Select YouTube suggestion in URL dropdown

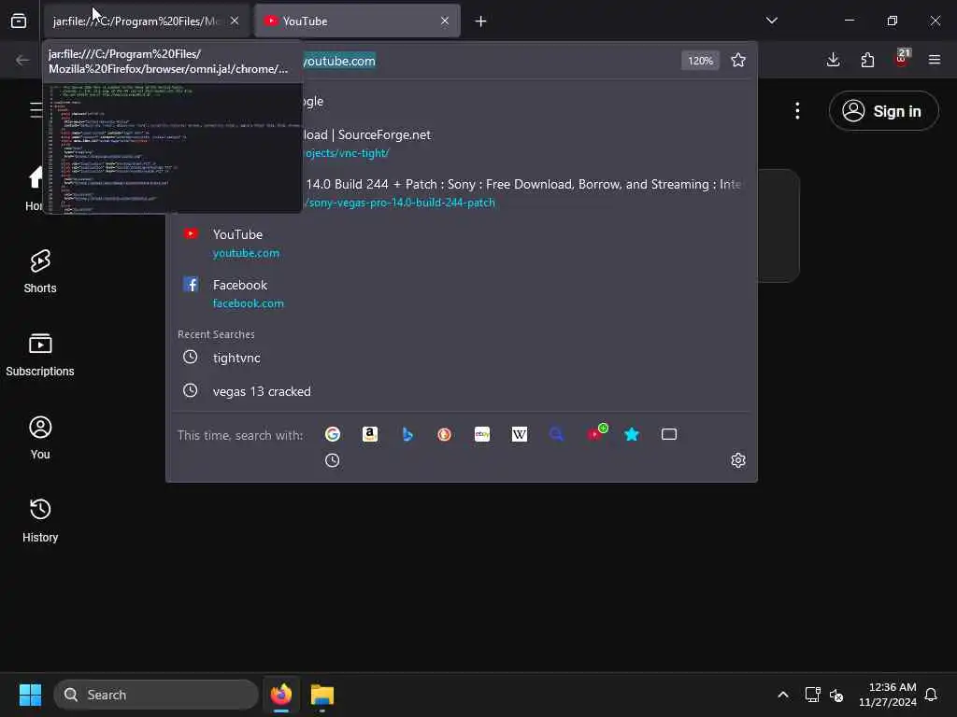coord(462,244)
